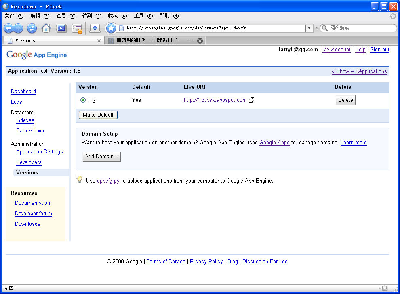Click the throbber icon in menu bar
The height and width of the screenshot is (294, 400).
(393, 16)
